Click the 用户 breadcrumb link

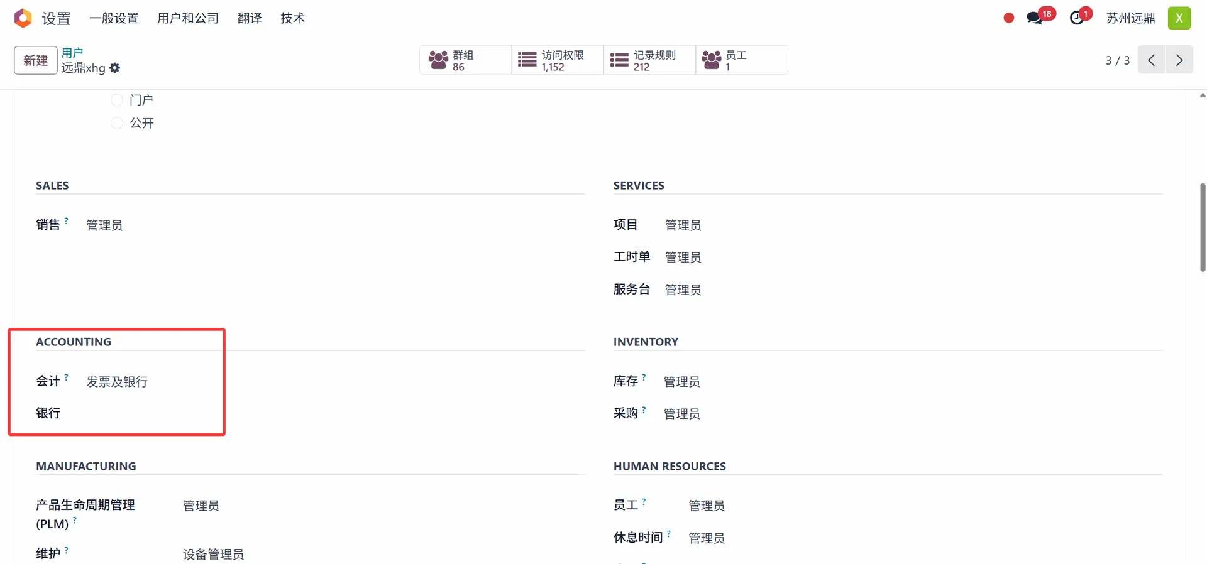pos(72,53)
